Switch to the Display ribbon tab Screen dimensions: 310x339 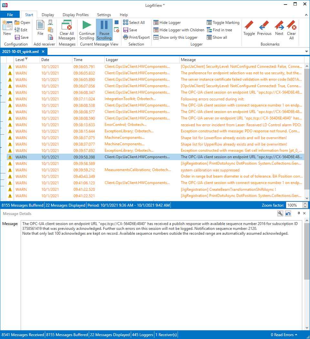pos(48,15)
